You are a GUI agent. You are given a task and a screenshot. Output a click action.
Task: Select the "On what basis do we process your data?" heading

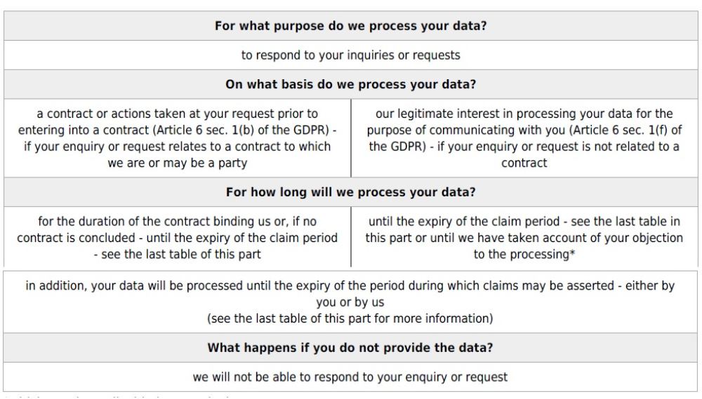[x=351, y=85]
